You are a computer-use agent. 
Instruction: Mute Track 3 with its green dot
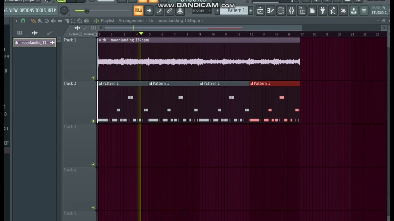coord(93,164)
